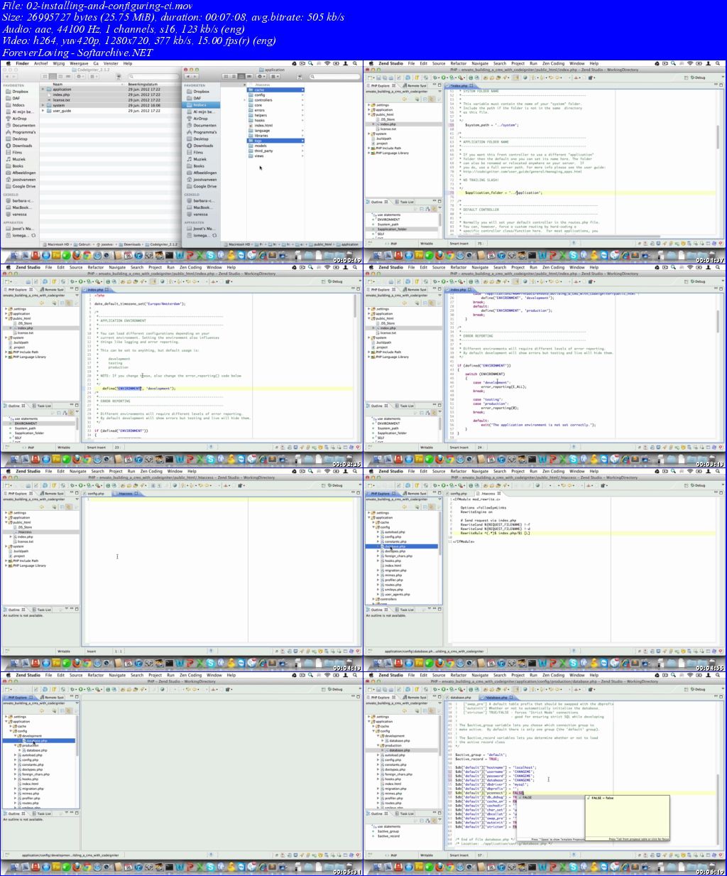Image resolution: width=727 pixels, height=876 pixels.
Task: Select "index.html" in 00:00:49 right Finder window
Action: pyautogui.click(x=263, y=126)
